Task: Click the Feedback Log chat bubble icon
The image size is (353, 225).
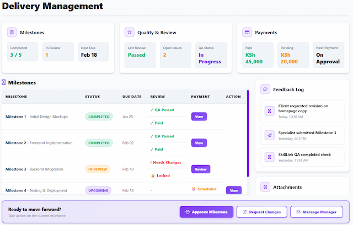Action: (x=265, y=89)
